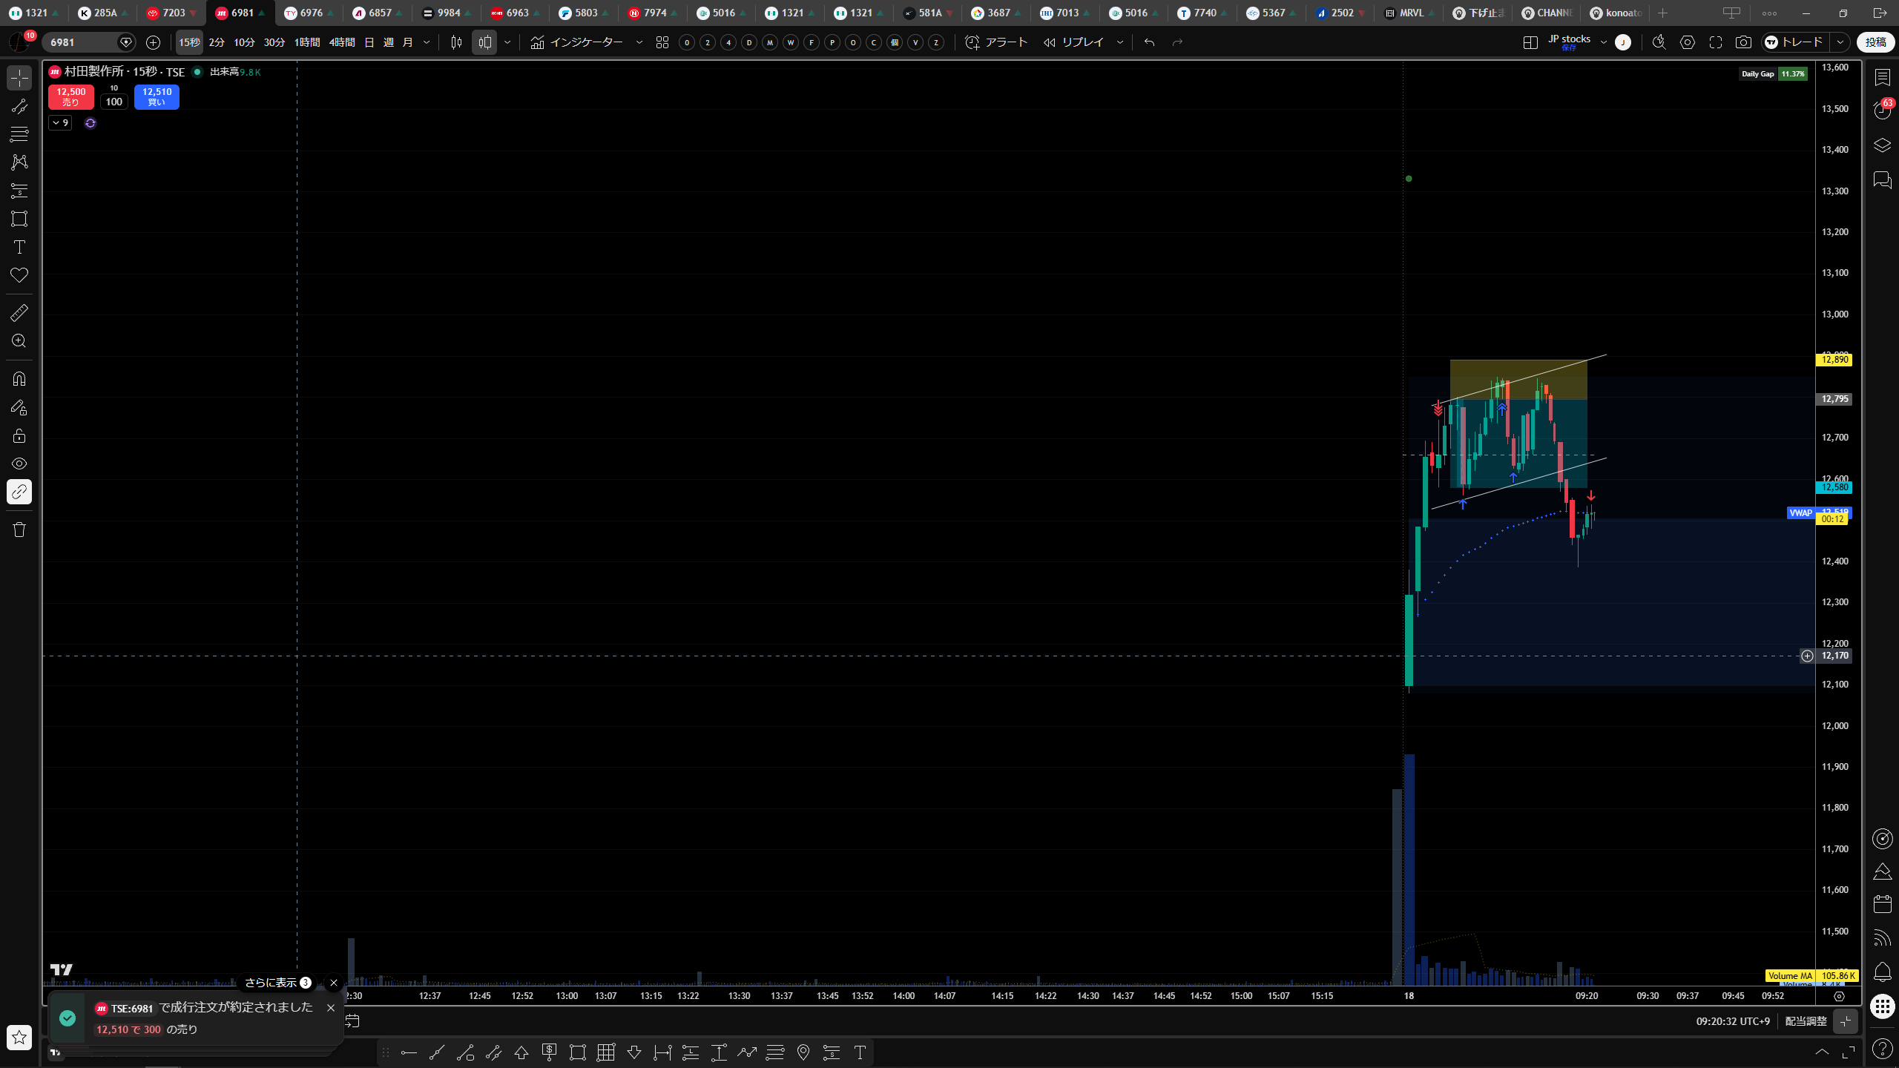The width and height of the screenshot is (1899, 1068).
Task: Open the object tree layers panel
Action: pyautogui.click(x=1882, y=145)
